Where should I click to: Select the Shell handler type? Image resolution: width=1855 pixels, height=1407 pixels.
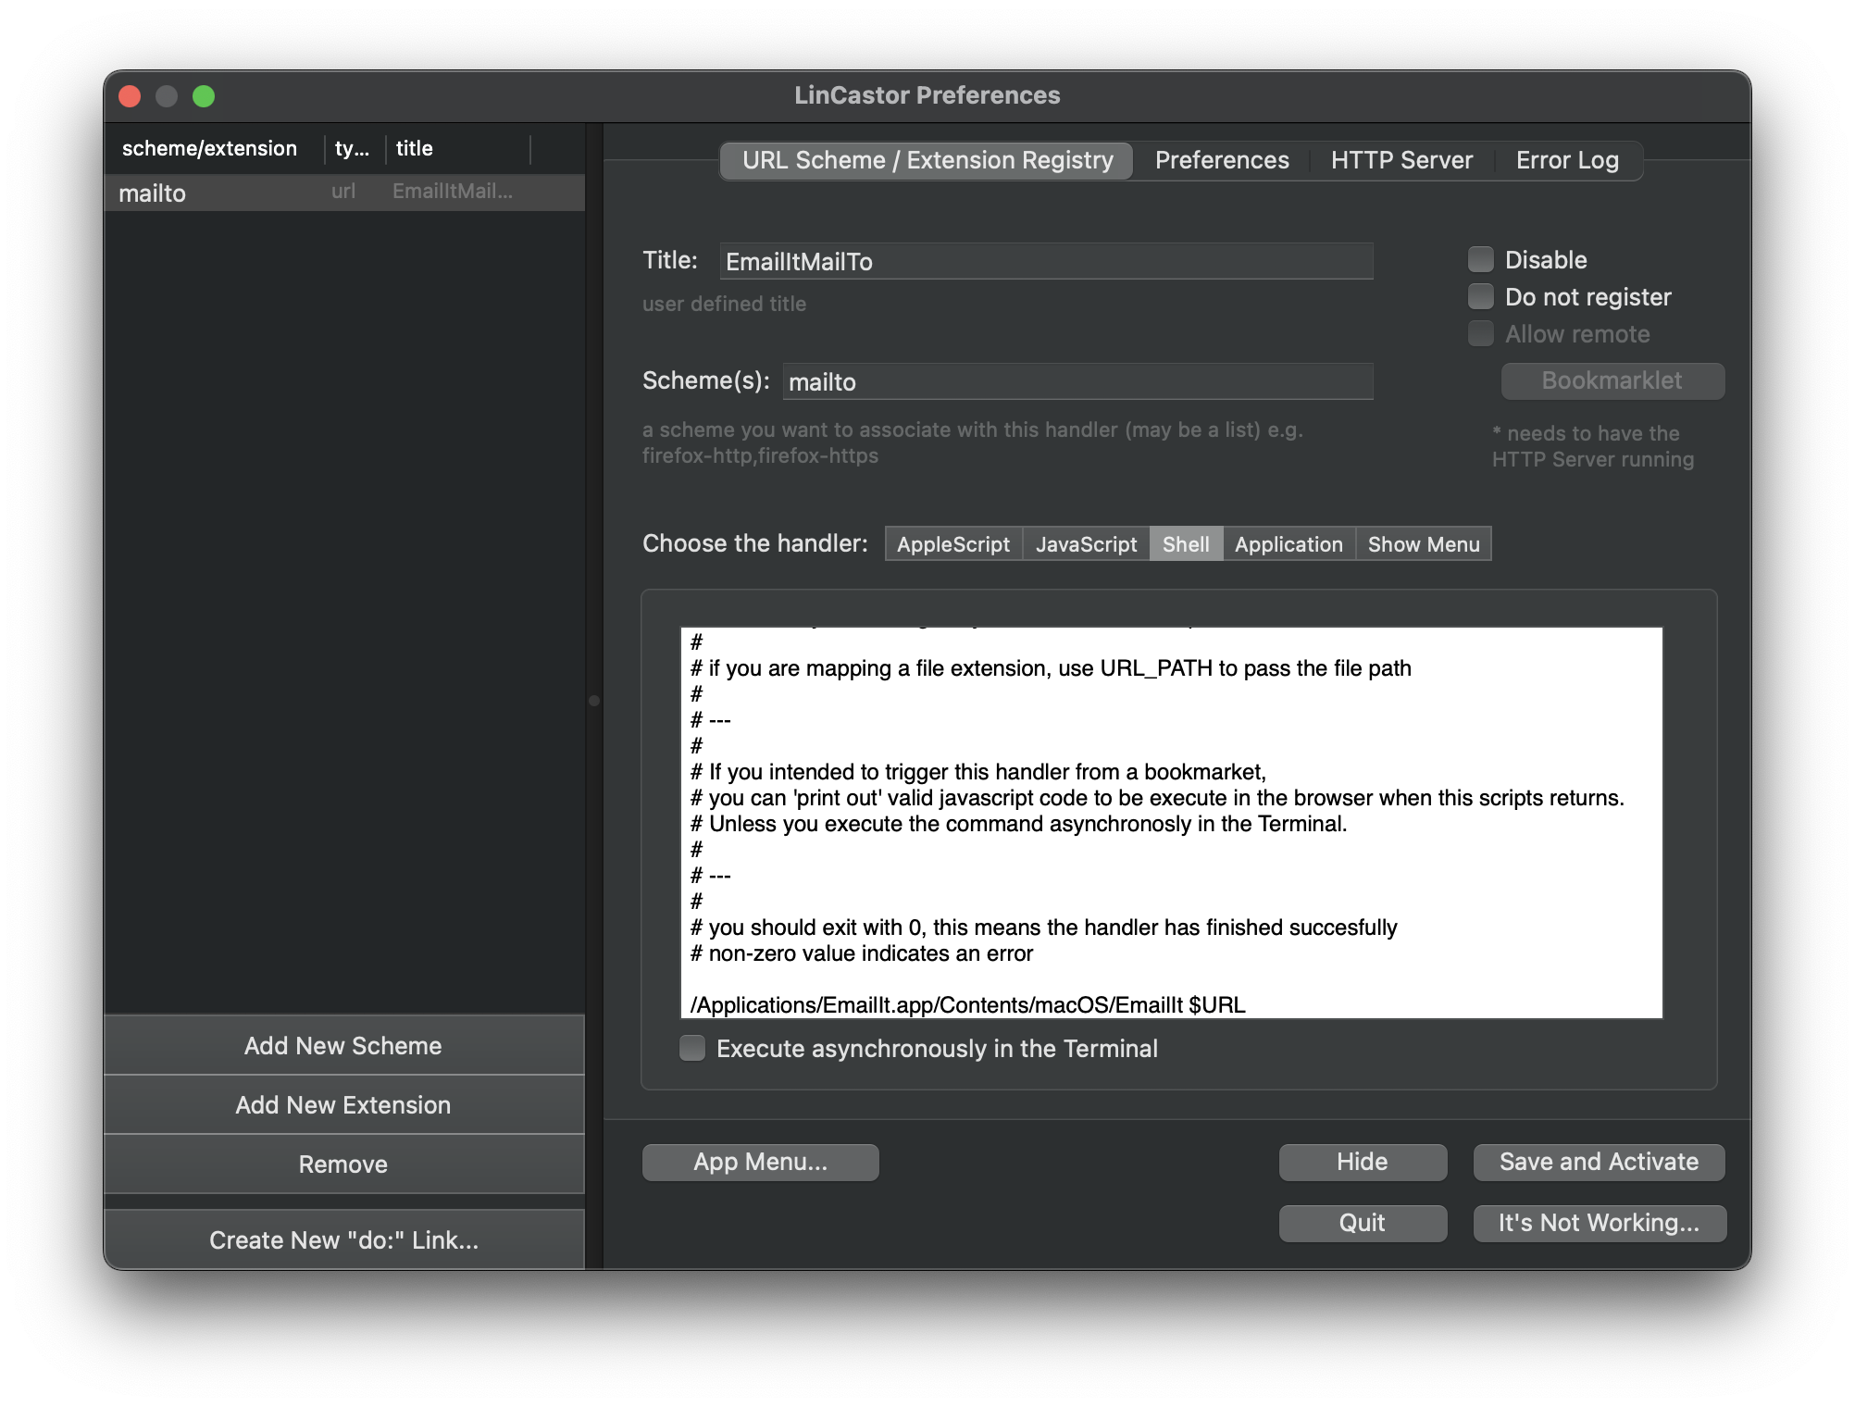(x=1182, y=541)
